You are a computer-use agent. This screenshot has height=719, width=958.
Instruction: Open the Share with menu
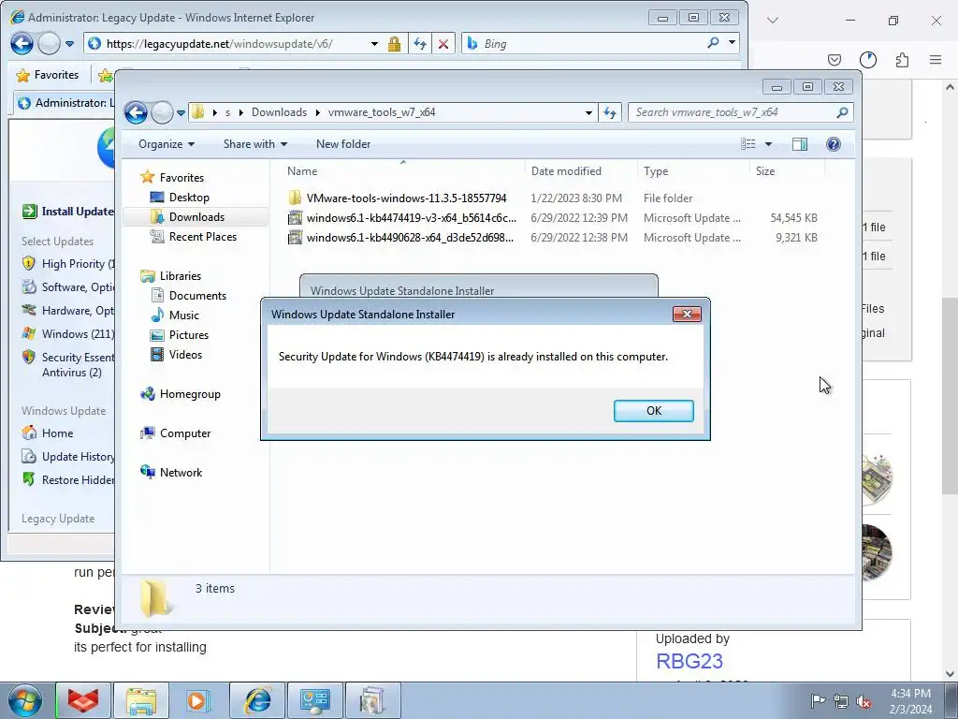pyautogui.click(x=254, y=143)
